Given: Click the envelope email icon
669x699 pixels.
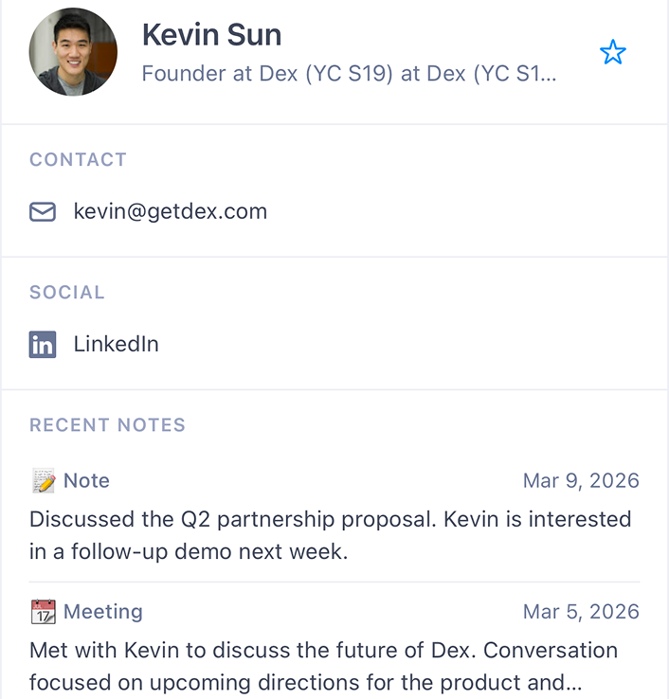Looking at the screenshot, I should pyautogui.click(x=43, y=212).
